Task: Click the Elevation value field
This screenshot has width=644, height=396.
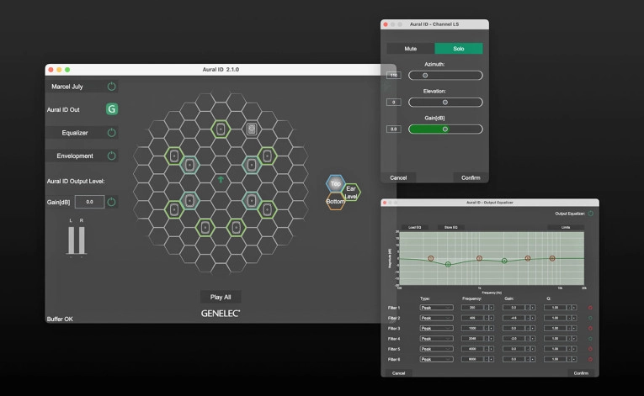Action: (393, 103)
